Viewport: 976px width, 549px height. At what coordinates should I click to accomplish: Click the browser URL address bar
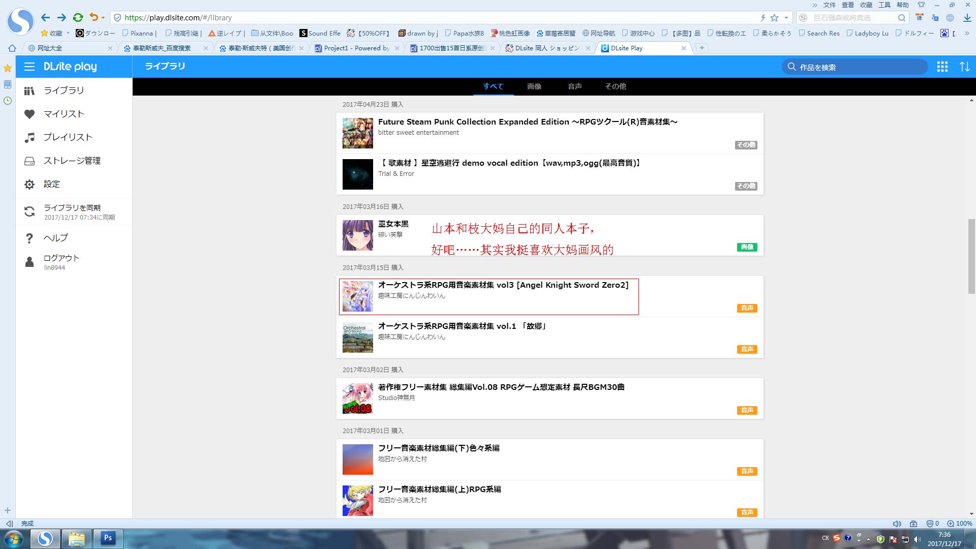pyautogui.click(x=437, y=18)
